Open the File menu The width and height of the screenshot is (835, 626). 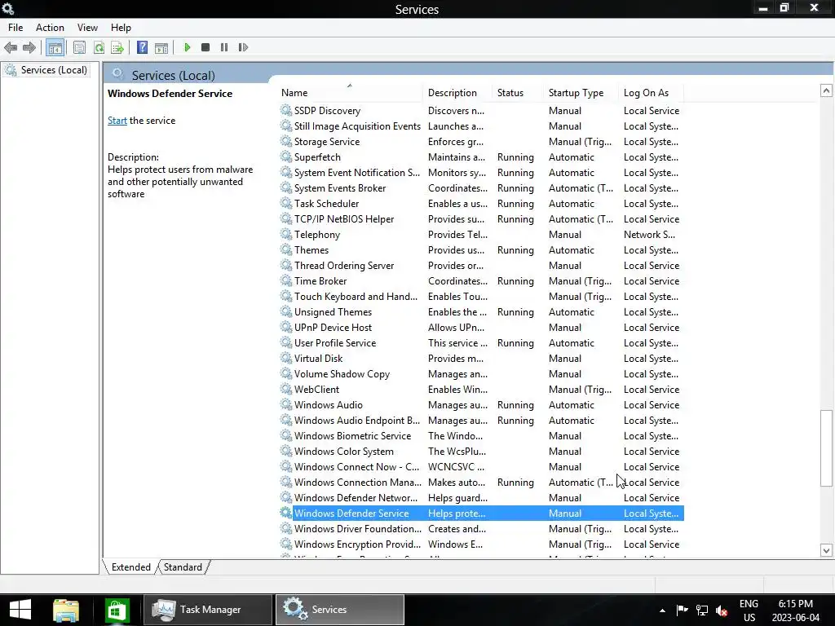click(x=15, y=28)
